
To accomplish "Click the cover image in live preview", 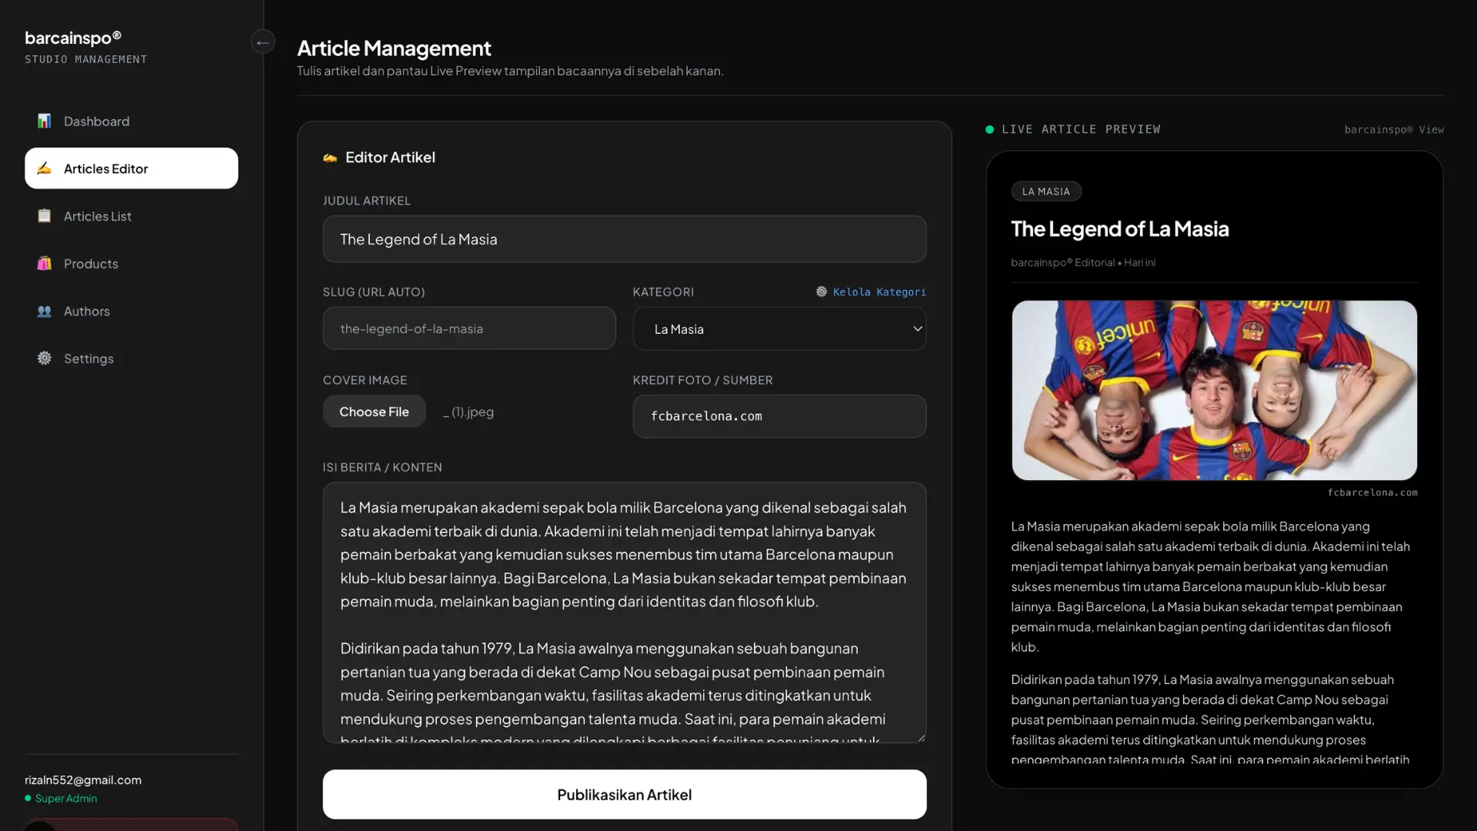I will point(1214,390).
